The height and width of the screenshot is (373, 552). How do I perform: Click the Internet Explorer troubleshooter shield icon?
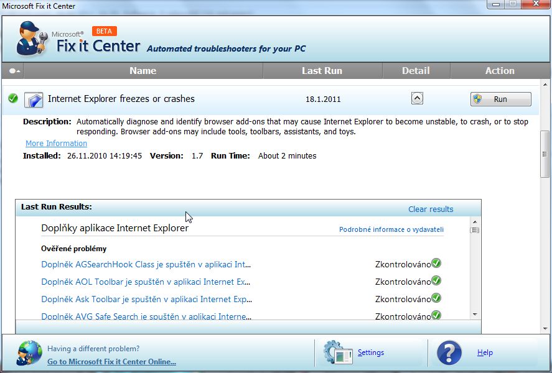click(34, 99)
